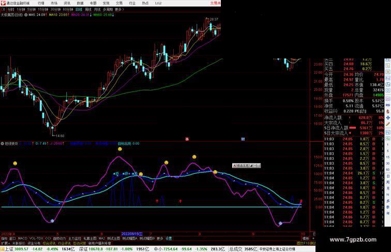Open the 设置 indicator settings
The height and width of the screenshot is (252, 391).
click(169, 239)
